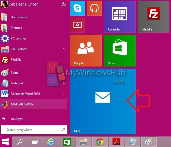
Task: Click the red FileZilla icon in the list
Action: (5, 60)
